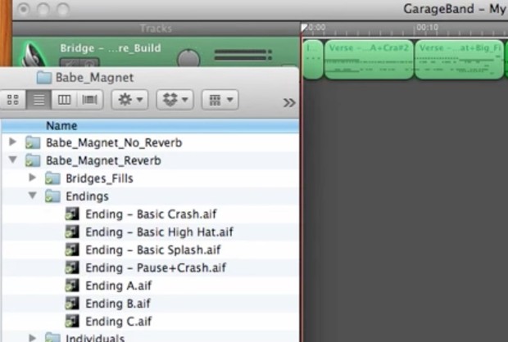Select the Verse at+Big_Fi region
The height and width of the screenshot is (342, 508).
point(460,60)
